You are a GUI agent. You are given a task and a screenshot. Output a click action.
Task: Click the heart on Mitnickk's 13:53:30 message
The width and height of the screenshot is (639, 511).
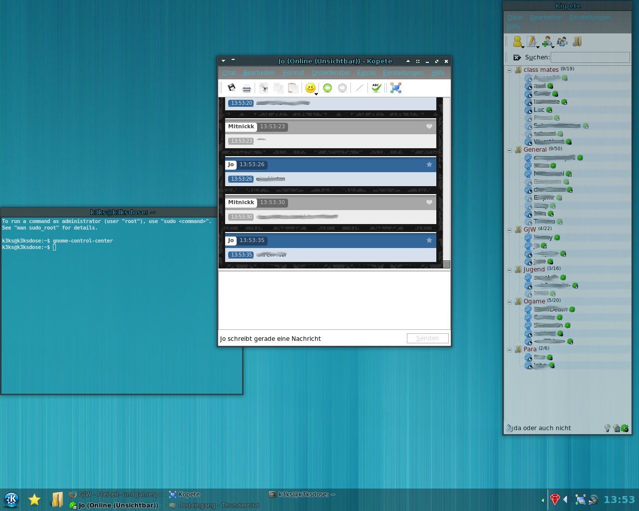[429, 202]
